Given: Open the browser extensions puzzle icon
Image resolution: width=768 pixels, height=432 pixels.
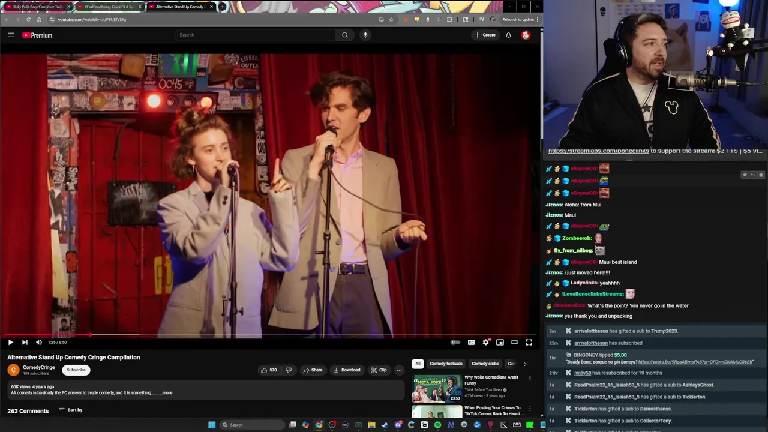Looking at the screenshot, I should (449, 19).
